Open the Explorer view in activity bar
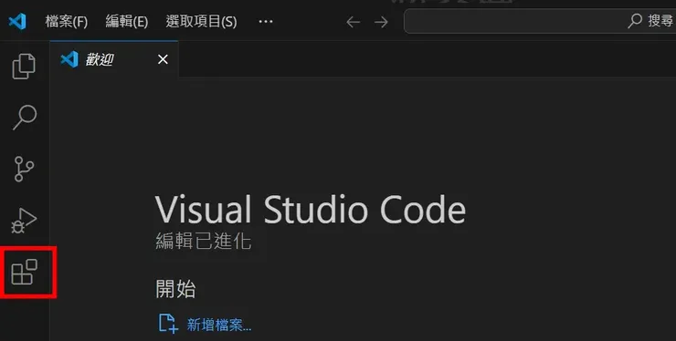Viewport: 676px width, 341px height. pos(24,67)
